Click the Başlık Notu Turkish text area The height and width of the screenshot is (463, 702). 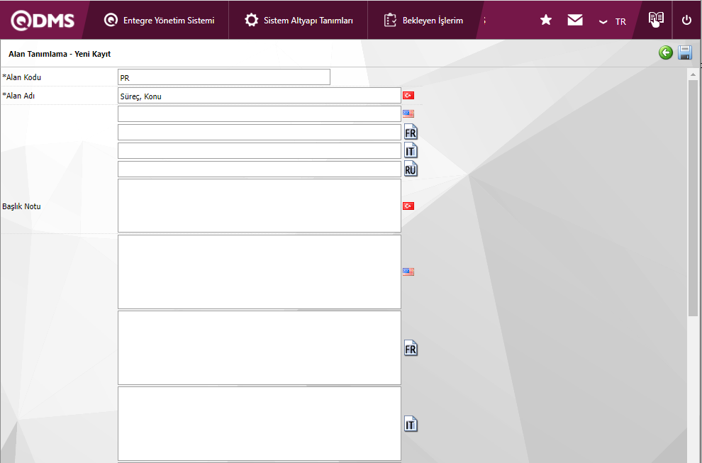tap(260, 206)
